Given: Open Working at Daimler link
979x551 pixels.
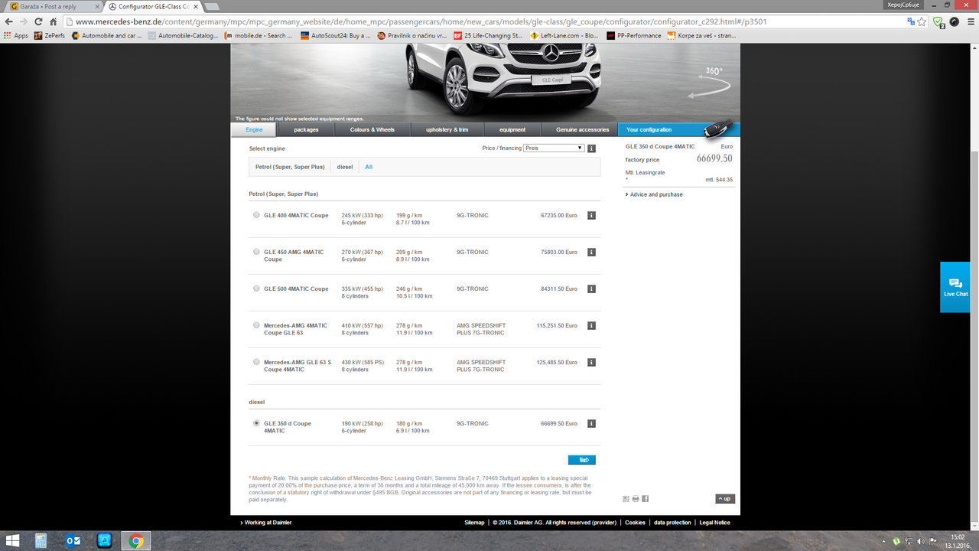Looking at the screenshot, I should (x=266, y=523).
